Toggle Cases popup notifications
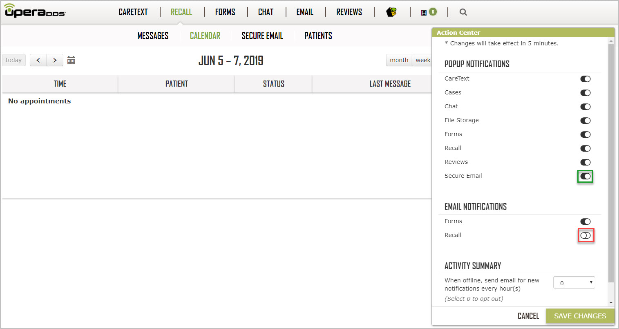Viewport: 619px width, 329px height. 585,93
